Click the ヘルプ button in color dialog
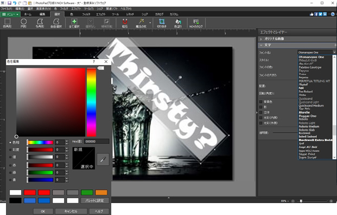The height and width of the screenshot is (215, 337). pyautogui.click(x=99, y=211)
